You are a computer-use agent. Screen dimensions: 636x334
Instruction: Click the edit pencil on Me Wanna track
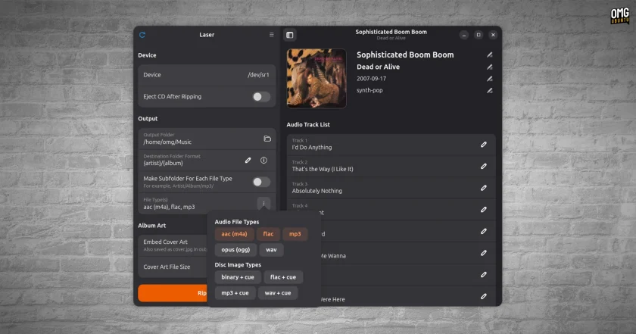pos(484,253)
